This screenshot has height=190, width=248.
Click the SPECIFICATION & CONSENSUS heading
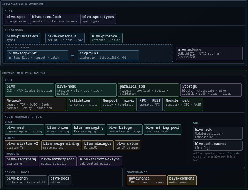[x=23, y=3]
